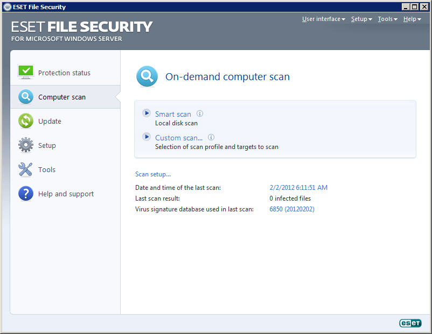This screenshot has width=432, height=334.
Task: Go to the Update section label
Action: 50,122
